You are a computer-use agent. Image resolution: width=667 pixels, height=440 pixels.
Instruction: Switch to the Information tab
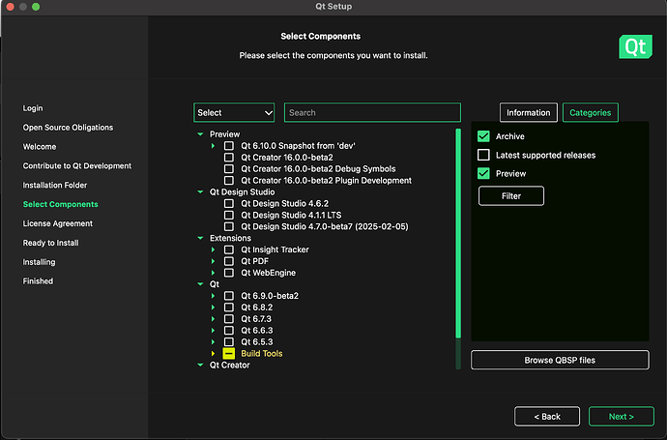click(x=529, y=113)
